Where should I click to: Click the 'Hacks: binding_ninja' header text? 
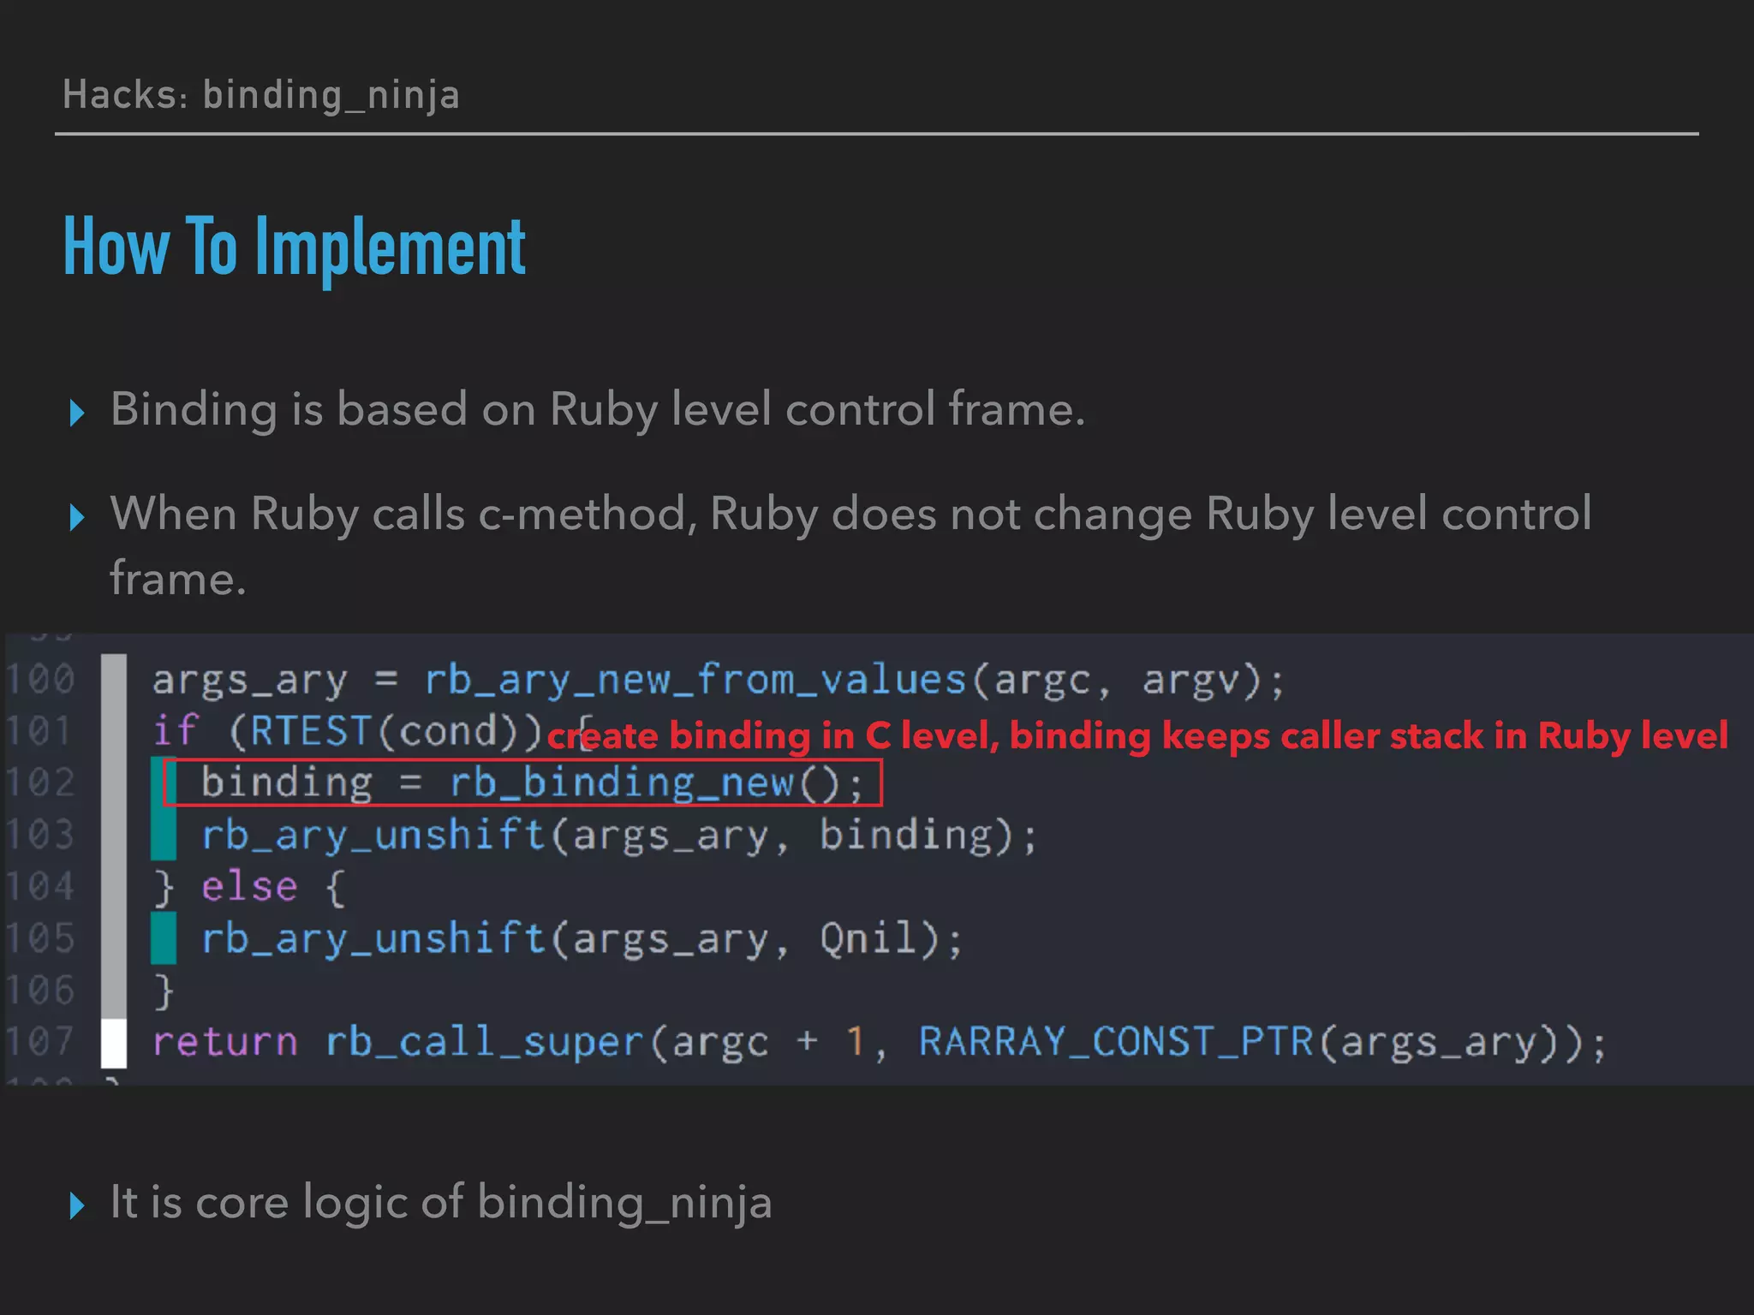261,94
